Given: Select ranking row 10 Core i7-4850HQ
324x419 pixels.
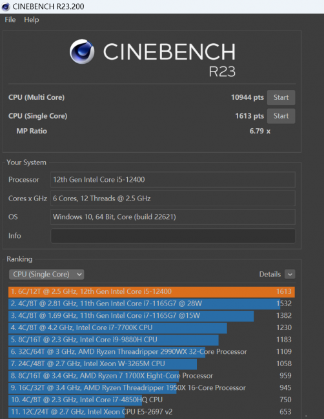Looking at the screenshot, I should coord(152,400).
